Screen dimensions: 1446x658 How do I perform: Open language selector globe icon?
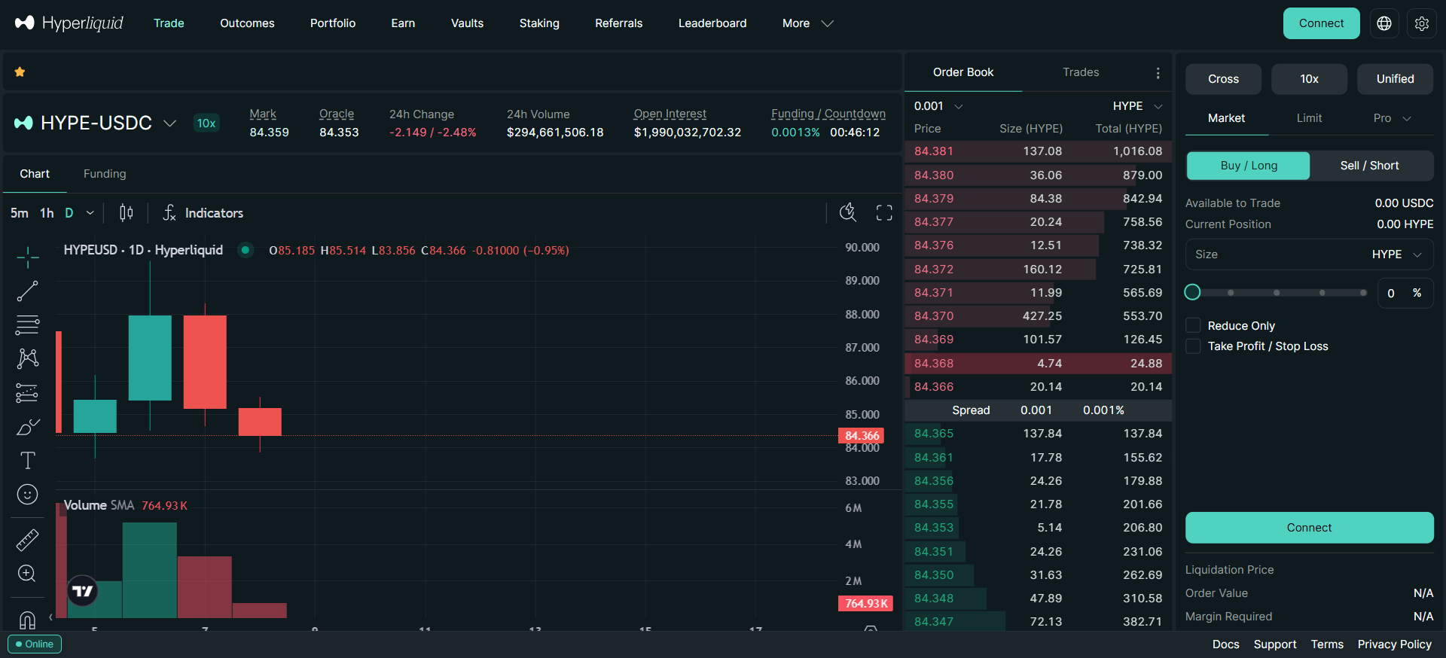click(1384, 23)
